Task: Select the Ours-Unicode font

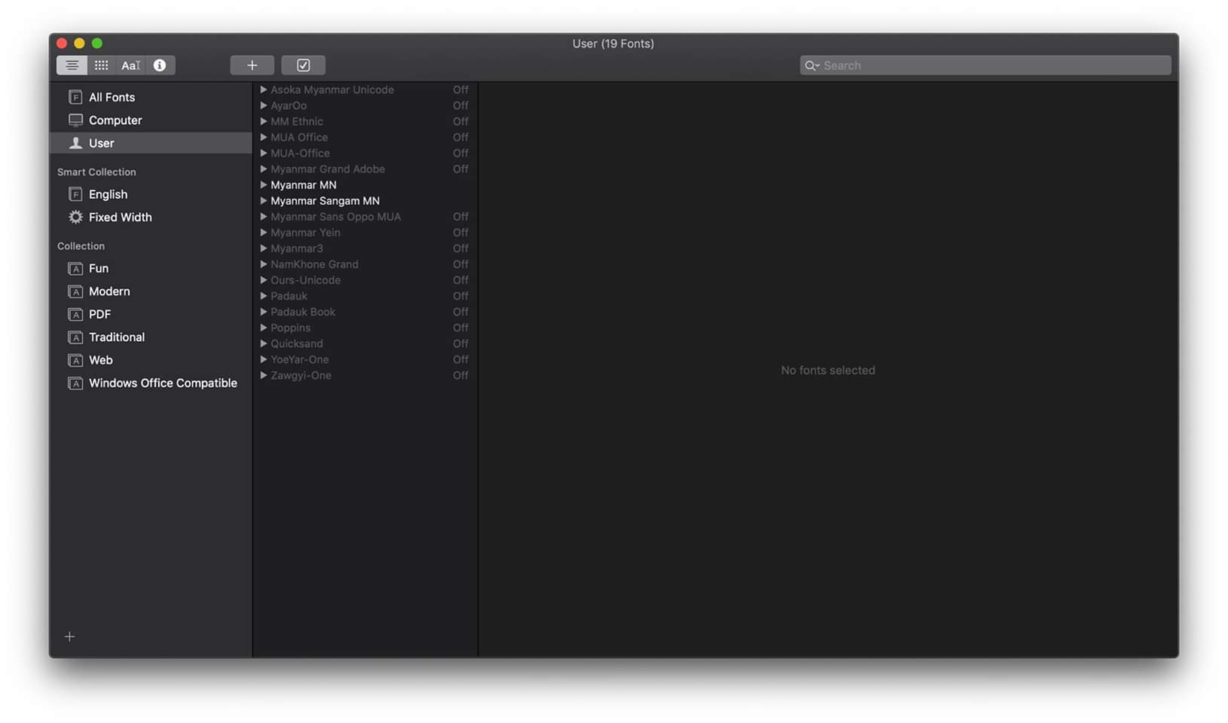Action: coord(365,280)
